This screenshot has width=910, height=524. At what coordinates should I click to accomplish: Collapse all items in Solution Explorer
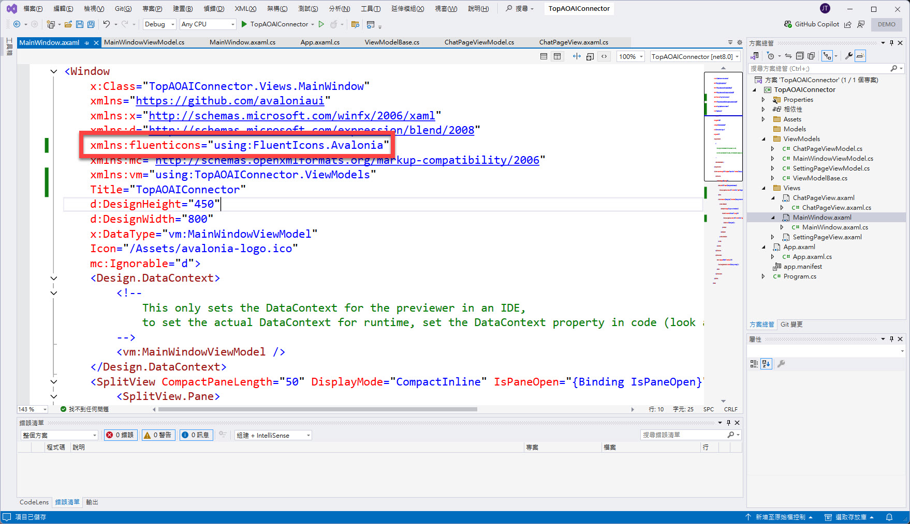[x=800, y=56]
